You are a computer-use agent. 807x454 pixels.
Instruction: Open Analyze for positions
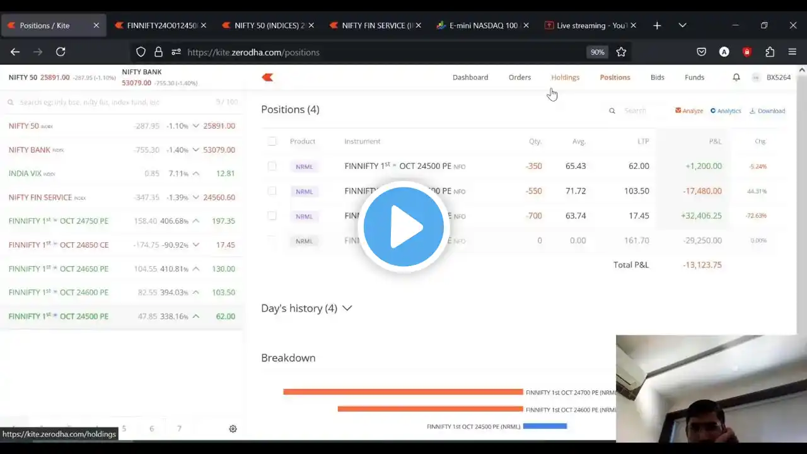coord(689,111)
